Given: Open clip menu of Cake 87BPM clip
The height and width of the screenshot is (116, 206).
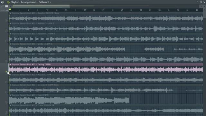Looking at the screenshot, I should point(10,95).
